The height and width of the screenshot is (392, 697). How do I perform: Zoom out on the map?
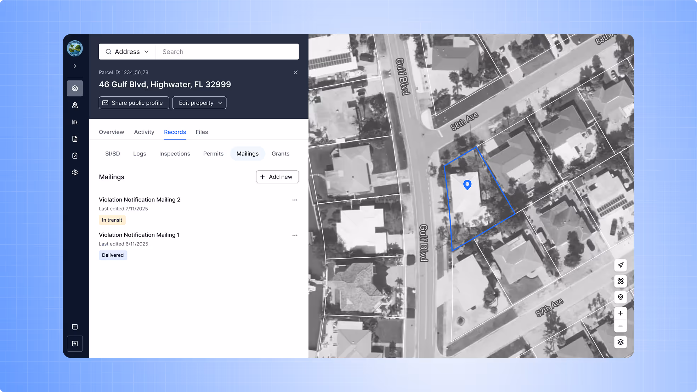point(620,326)
